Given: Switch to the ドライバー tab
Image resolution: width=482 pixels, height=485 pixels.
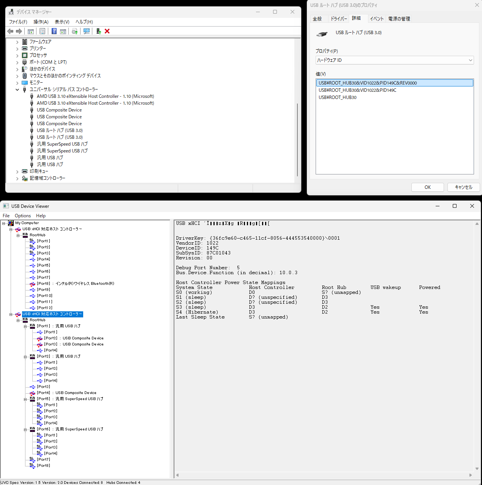Looking at the screenshot, I should [338, 19].
